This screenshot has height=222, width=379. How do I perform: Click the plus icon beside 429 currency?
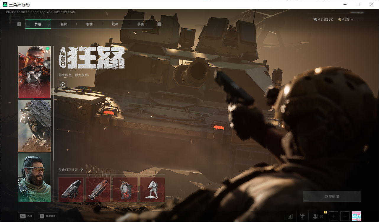[352, 19]
